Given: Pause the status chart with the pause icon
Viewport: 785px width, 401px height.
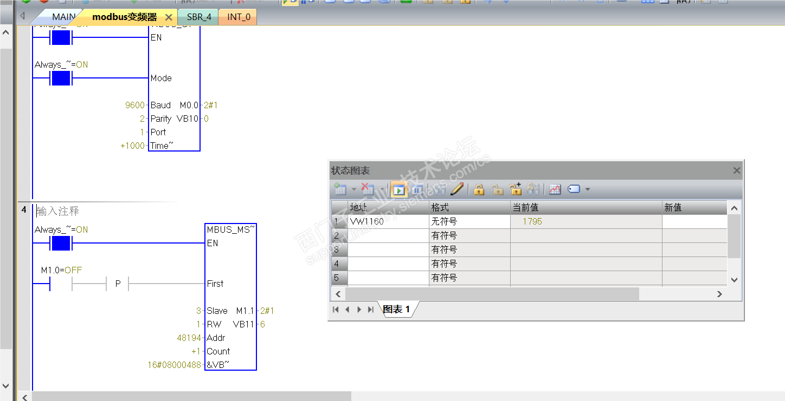Looking at the screenshot, I should pyautogui.click(x=416, y=189).
